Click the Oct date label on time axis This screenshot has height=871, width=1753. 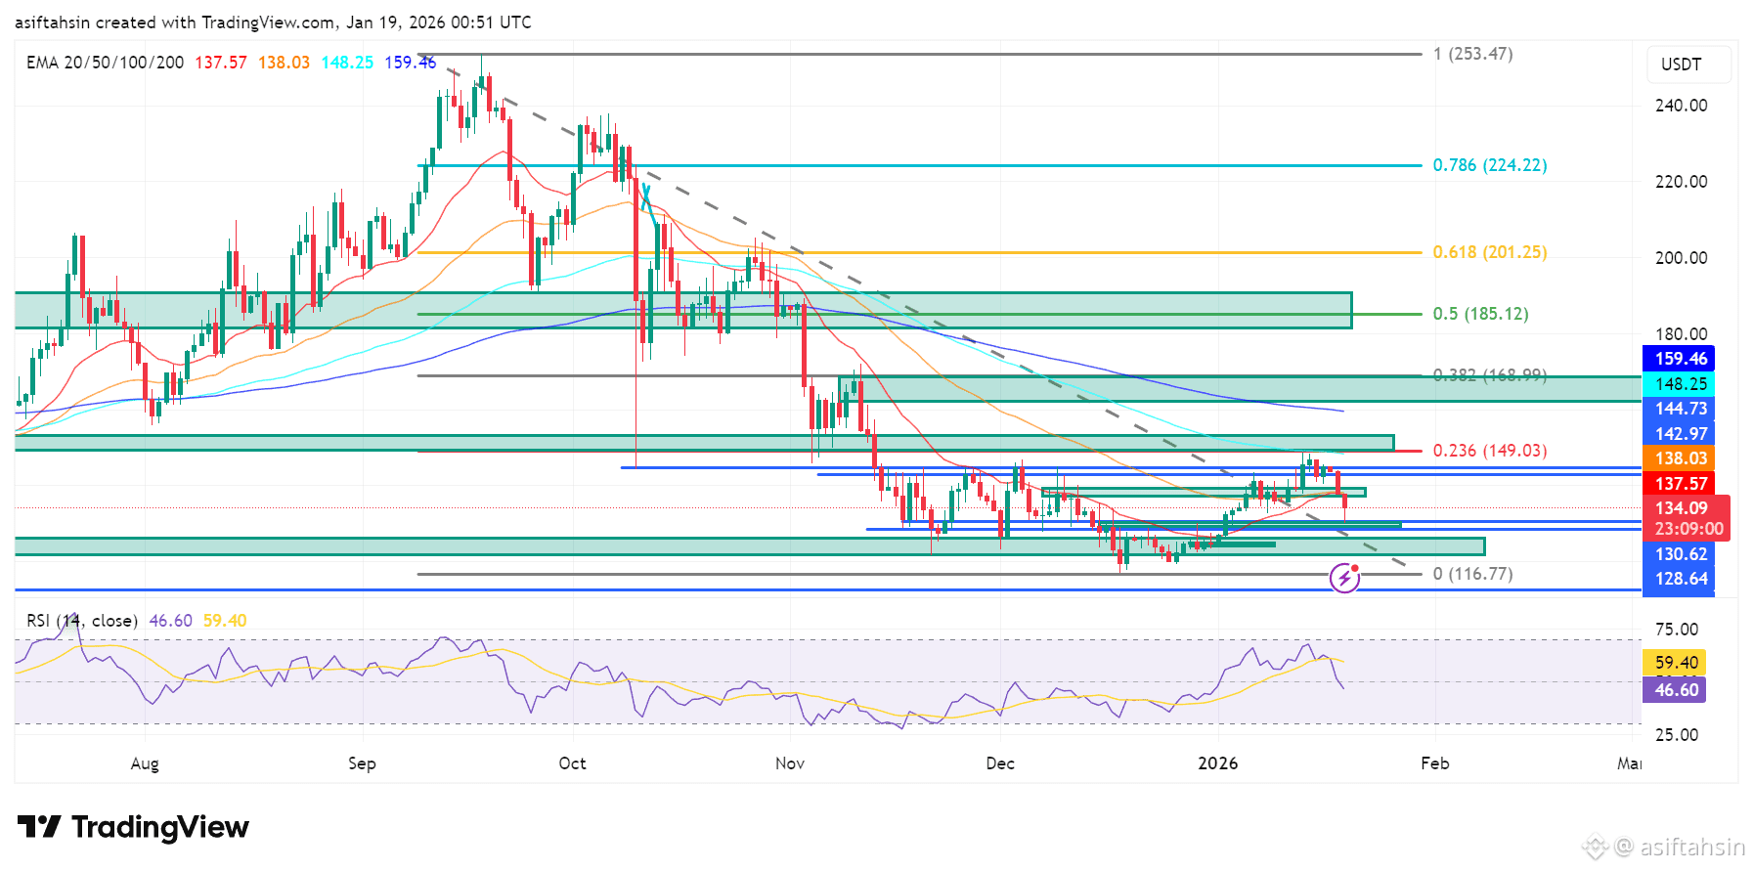click(572, 763)
